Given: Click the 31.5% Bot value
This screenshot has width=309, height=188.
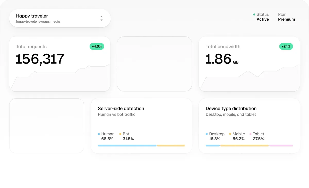Looking at the screenshot, I should tap(128, 139).
